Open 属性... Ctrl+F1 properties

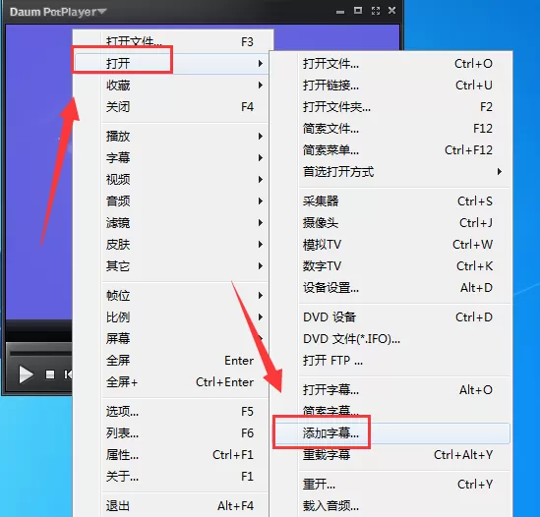[171, 455]
